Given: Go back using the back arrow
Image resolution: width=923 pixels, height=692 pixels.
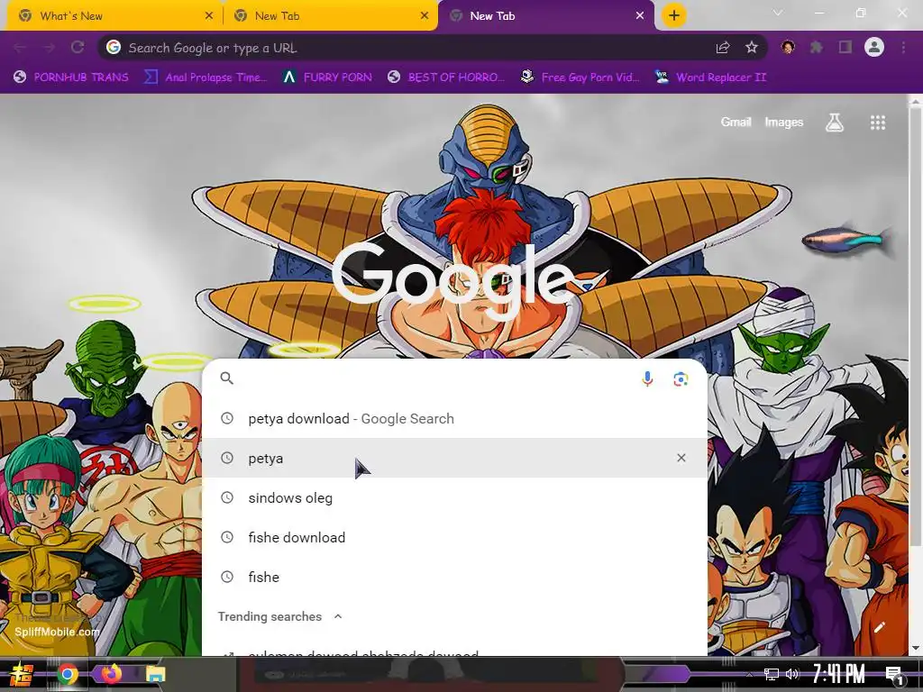Looking at the screenshot, I should (20, 48).
